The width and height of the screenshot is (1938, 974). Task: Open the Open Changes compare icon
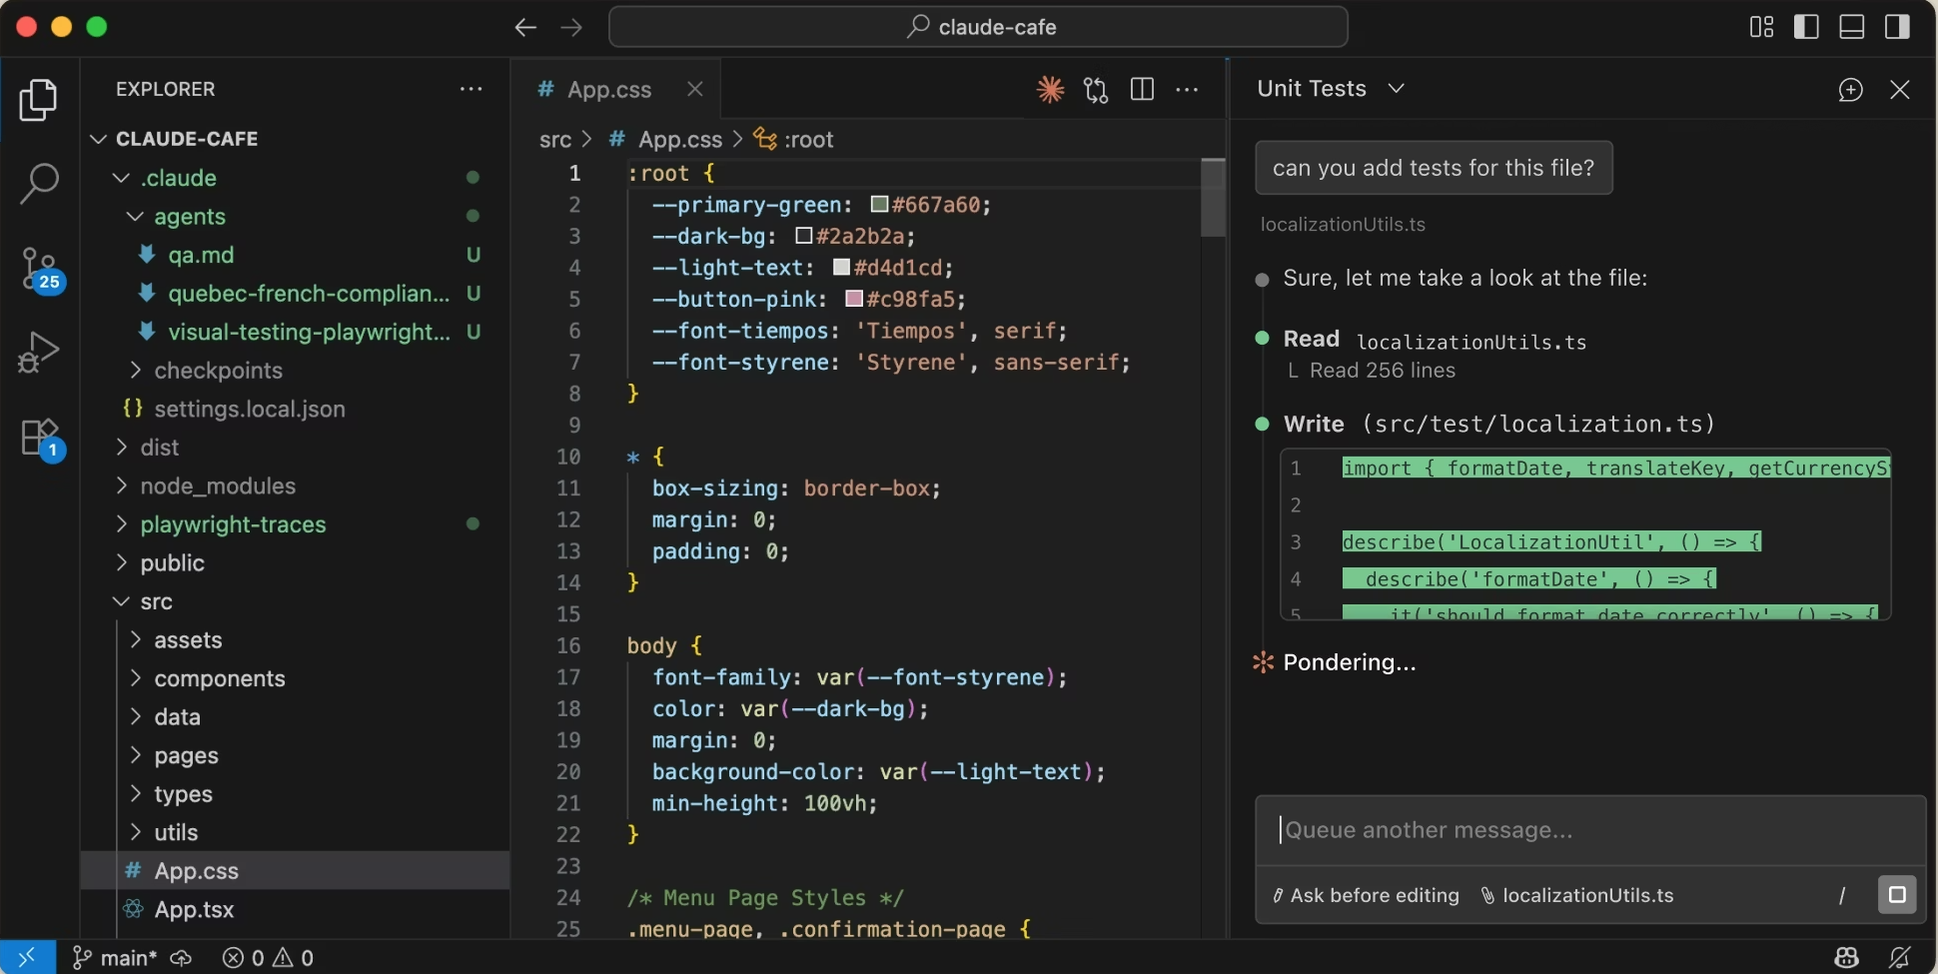point(1095,90)
